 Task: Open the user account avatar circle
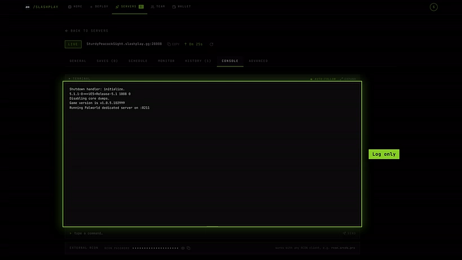(433, 7)
